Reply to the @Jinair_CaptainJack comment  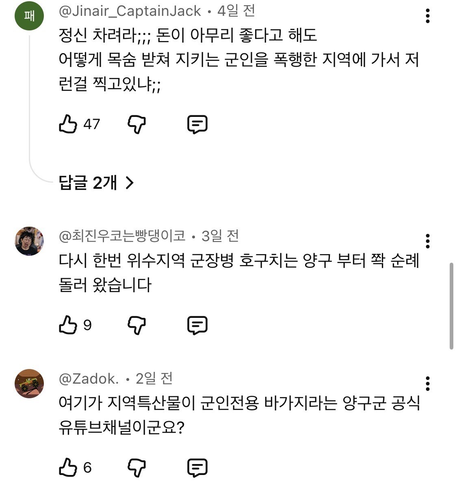[x=197, y=124]
